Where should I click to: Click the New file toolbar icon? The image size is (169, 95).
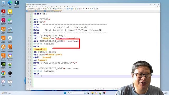coord(27,9)
